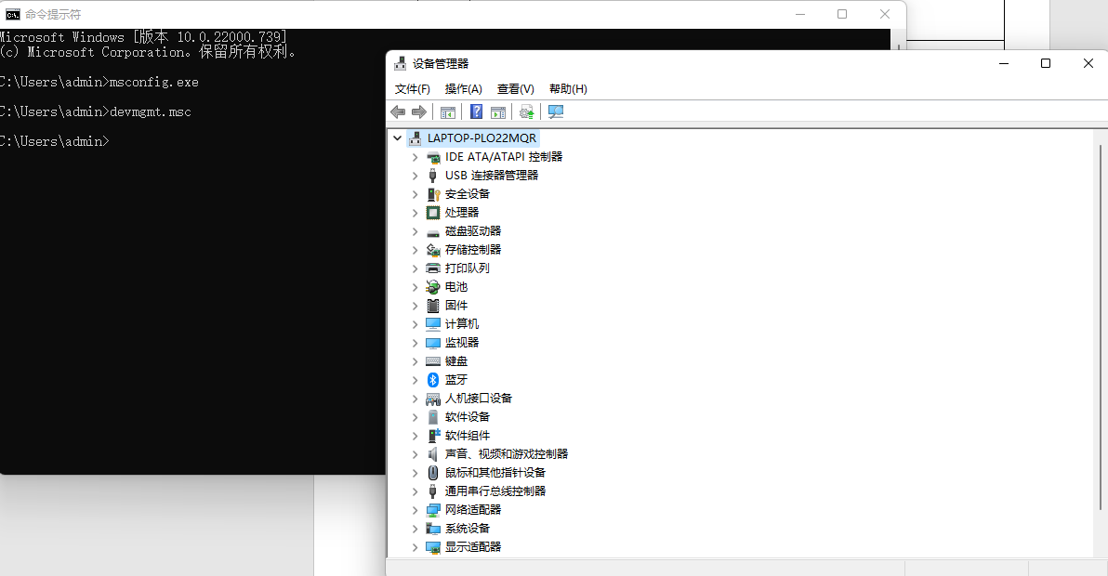Click the Device Manager vertical scrollbar
Viewport: 1108px width, 576px height.
pos(1101,326)
